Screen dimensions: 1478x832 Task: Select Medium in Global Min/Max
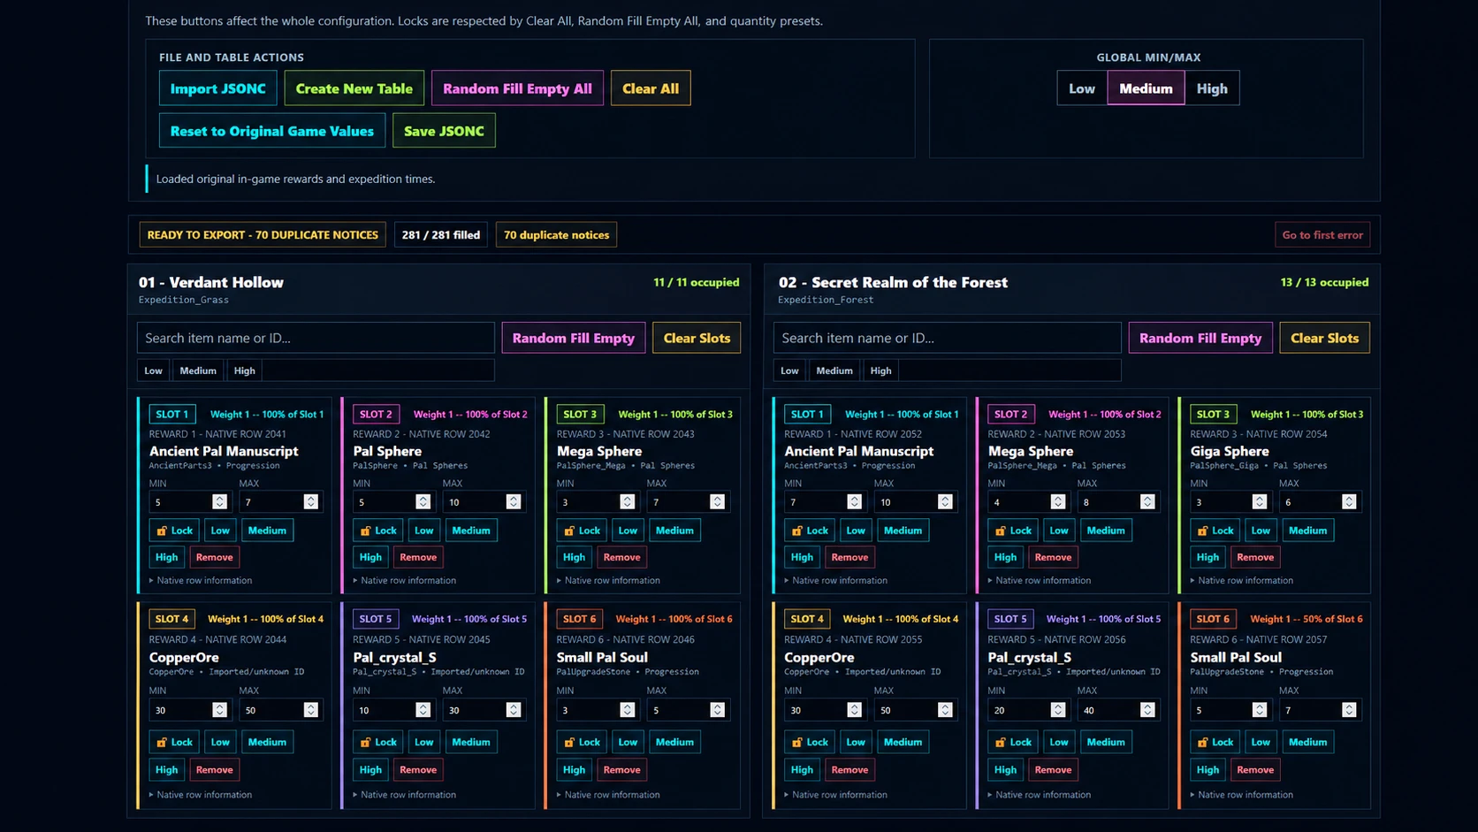1146,88
